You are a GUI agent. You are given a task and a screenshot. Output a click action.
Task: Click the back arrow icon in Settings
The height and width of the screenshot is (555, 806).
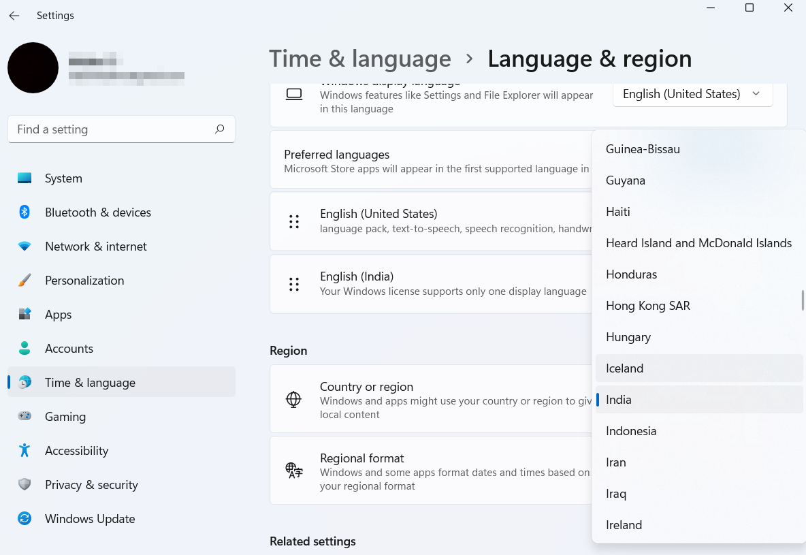[x=14, y=16]
